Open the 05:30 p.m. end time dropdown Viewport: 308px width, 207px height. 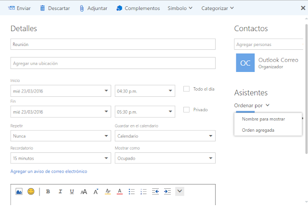(x=145, y=112)
